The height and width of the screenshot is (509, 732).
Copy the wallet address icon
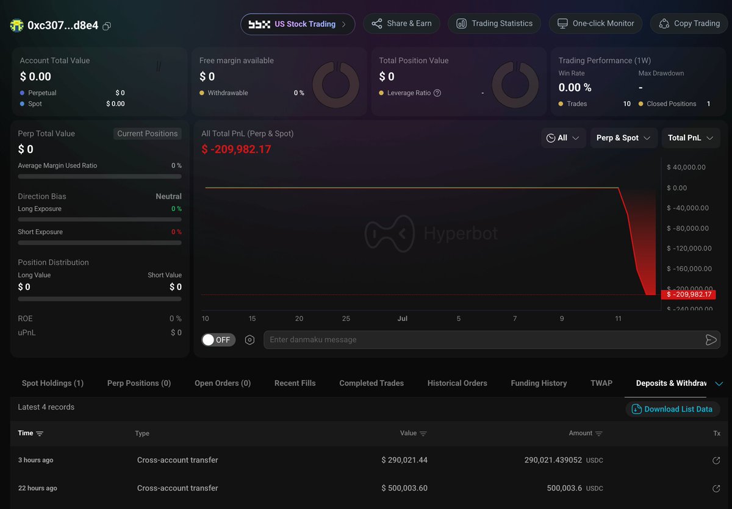pyautogui.click(x=107, y=26)
